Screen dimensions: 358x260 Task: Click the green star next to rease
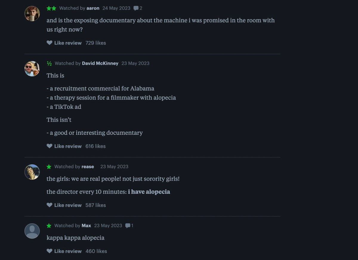(49, 166)
